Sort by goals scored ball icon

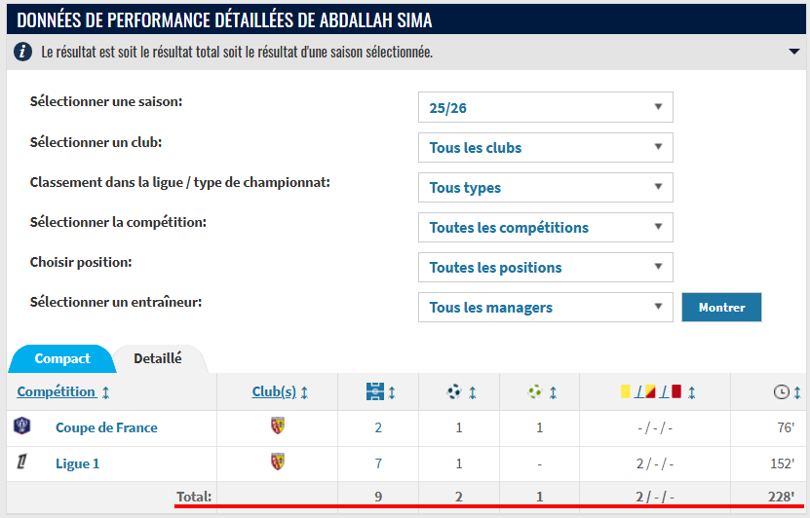pos(455,391)
